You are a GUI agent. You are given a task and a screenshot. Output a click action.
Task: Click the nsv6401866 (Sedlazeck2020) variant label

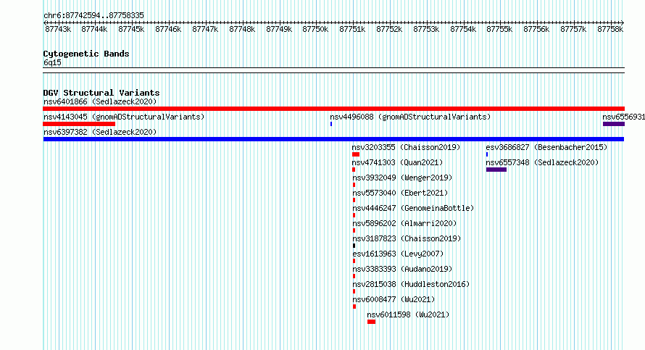pos(100,101)
